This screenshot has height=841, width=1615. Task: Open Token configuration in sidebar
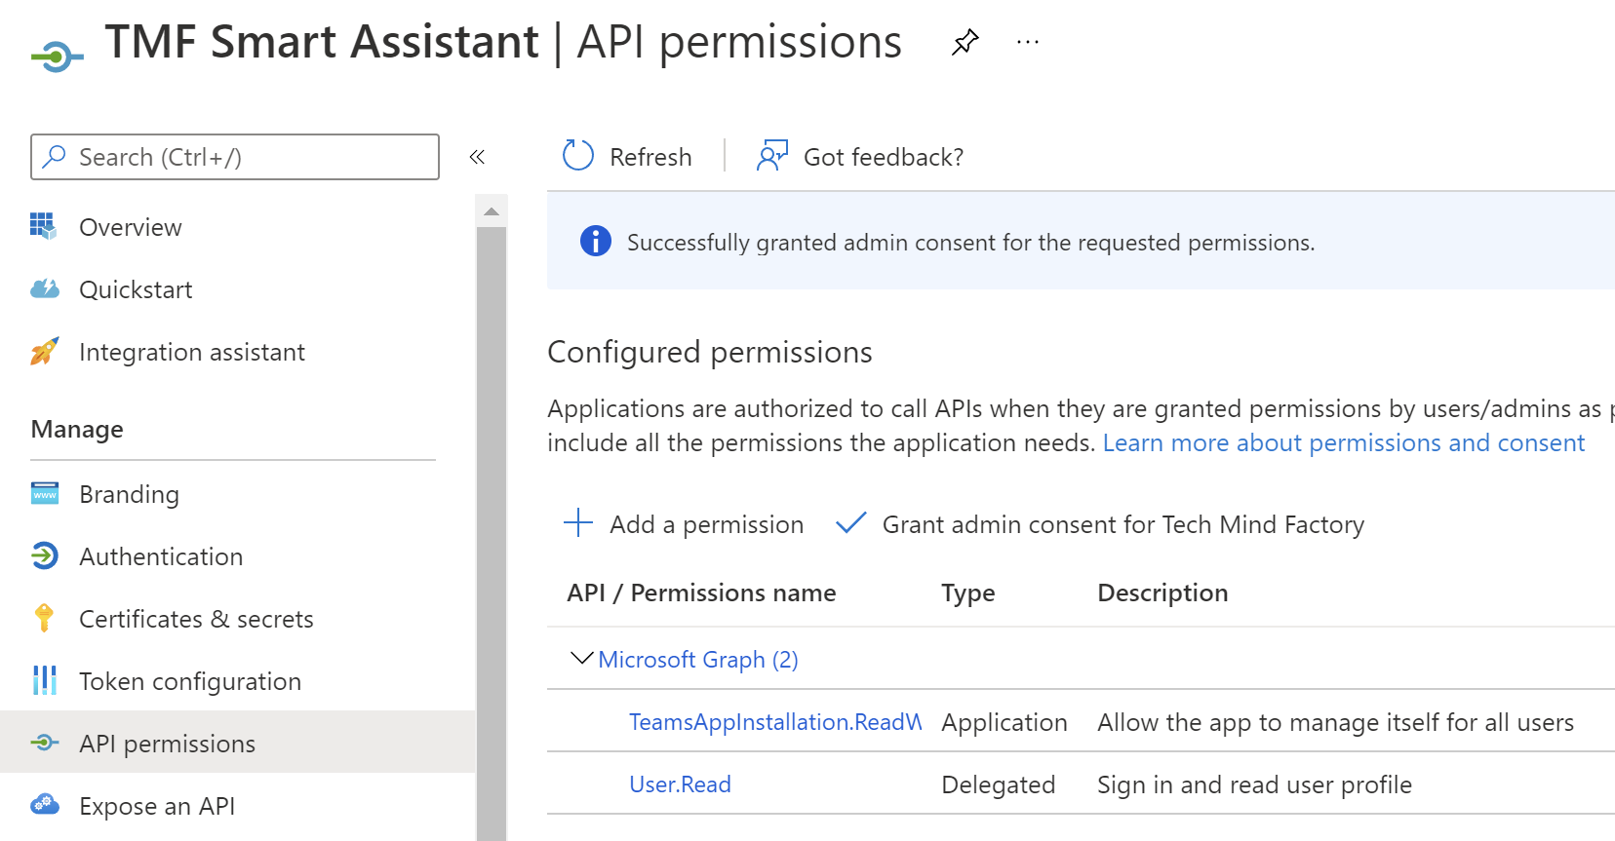pyautogui.click(x=189, y=681)
